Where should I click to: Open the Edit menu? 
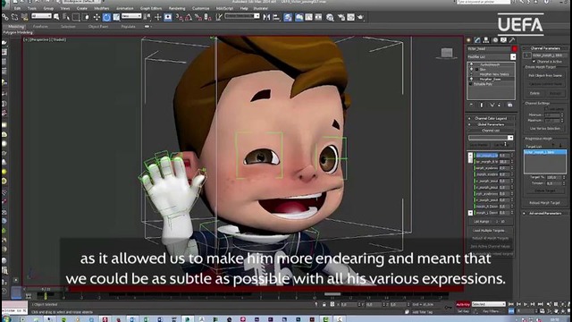click(x=17, y=8)
